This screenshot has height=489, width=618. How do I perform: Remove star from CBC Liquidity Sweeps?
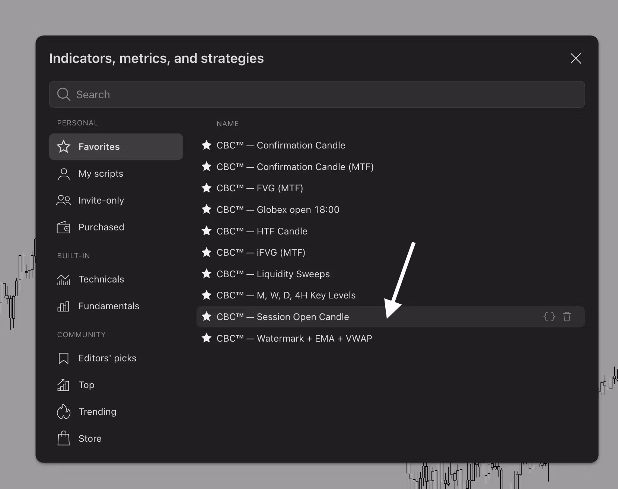(207, 274)
